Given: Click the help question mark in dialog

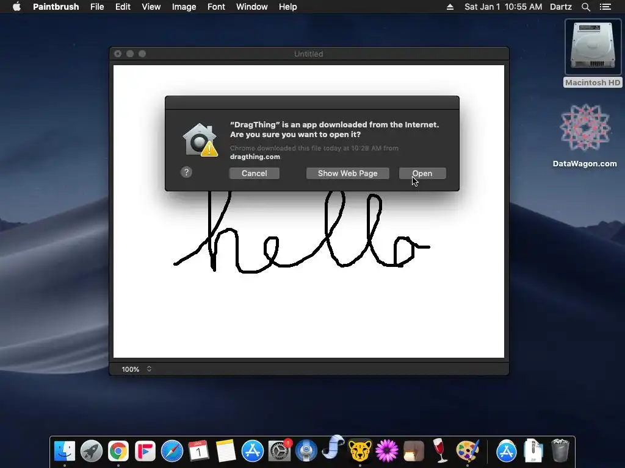Looking at the screenshot, I should coord(186,172).
